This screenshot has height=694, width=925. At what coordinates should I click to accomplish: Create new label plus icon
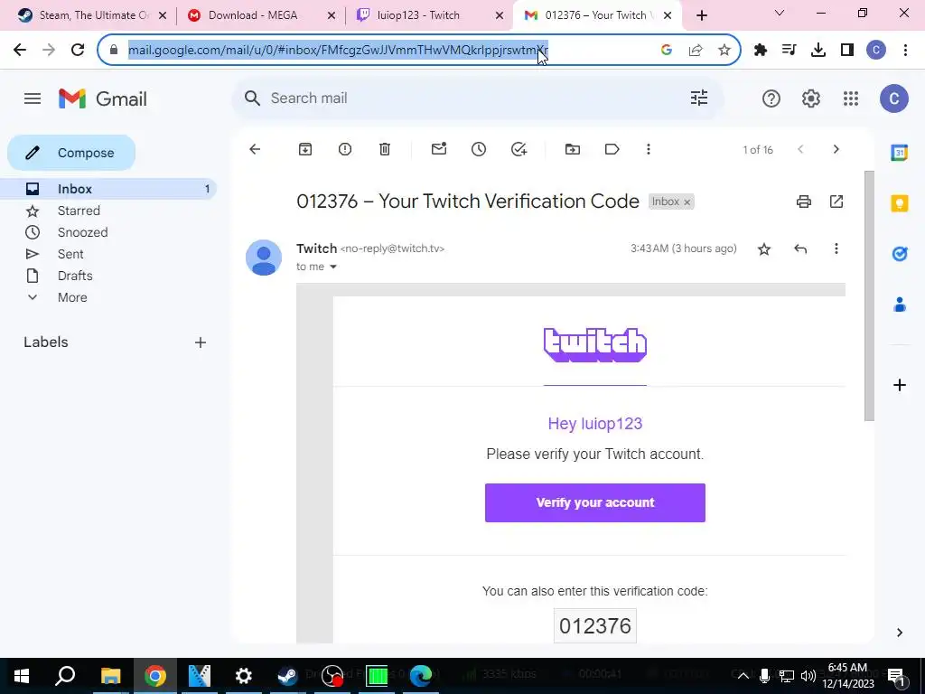201,342
